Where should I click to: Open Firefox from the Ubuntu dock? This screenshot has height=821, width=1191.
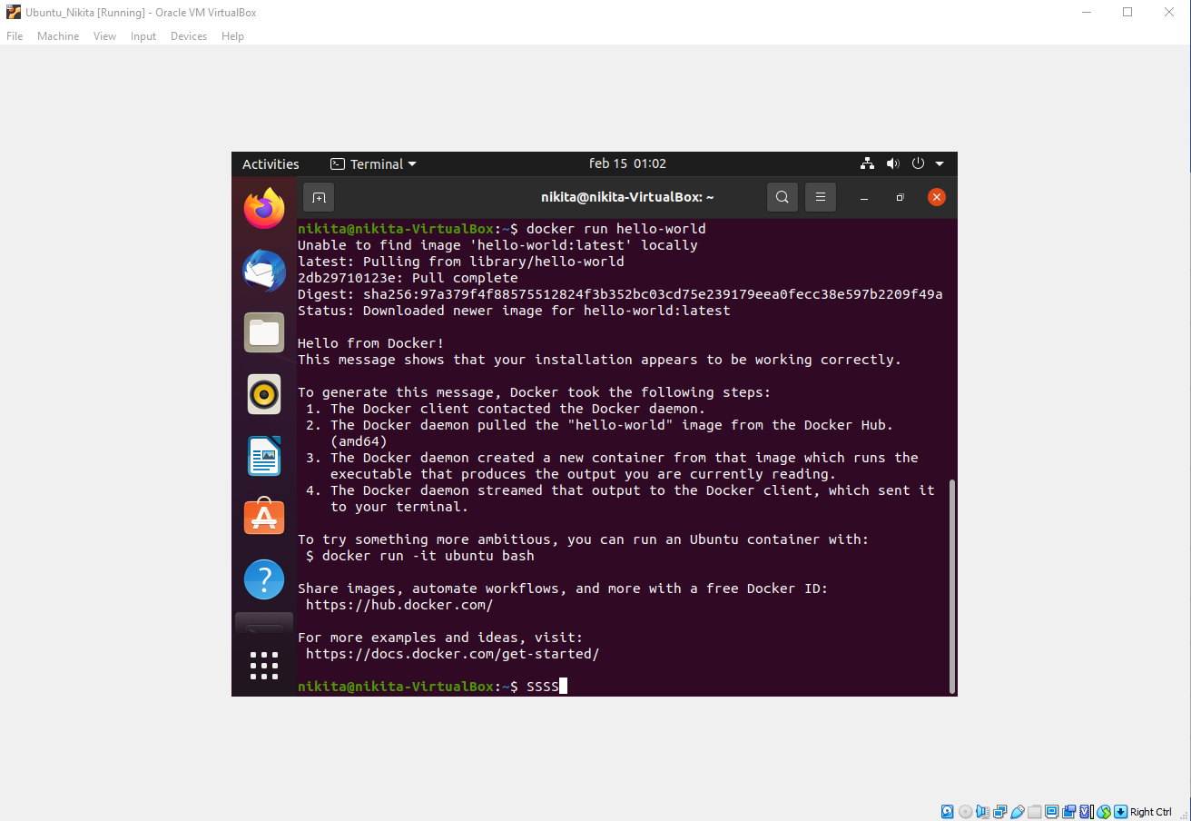264,209
